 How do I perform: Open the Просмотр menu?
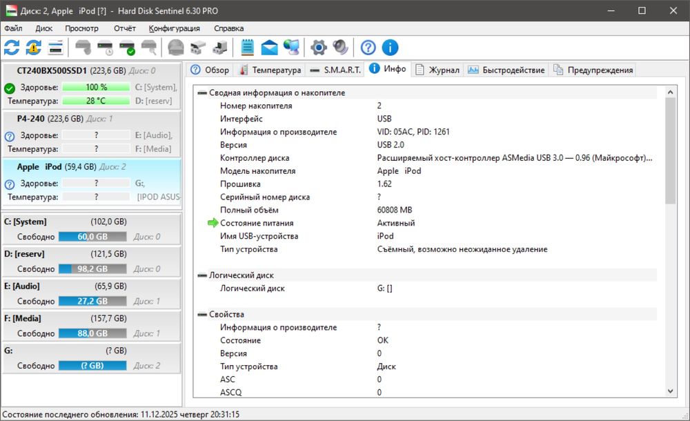(x=82, y=28)
